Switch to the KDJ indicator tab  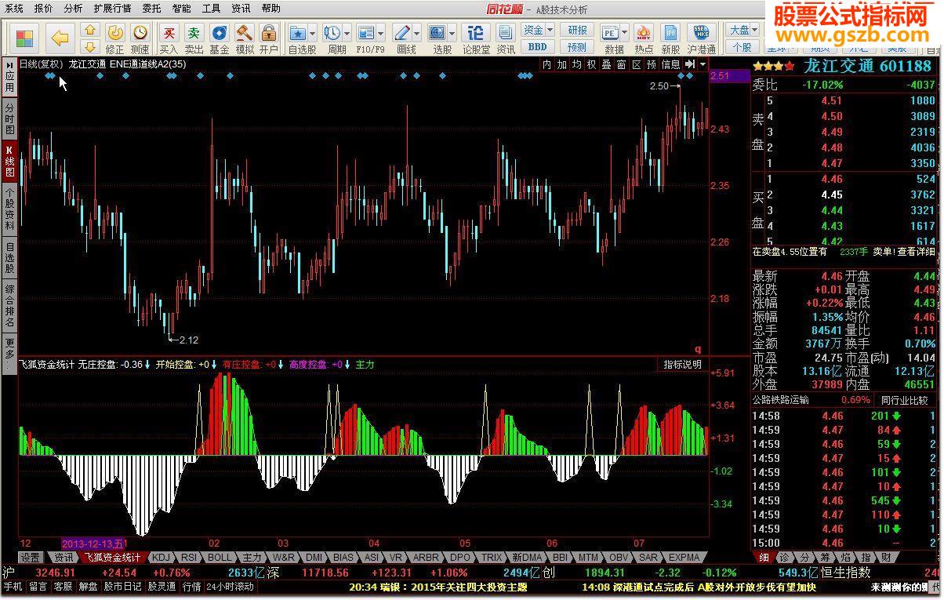coord(160,558)
